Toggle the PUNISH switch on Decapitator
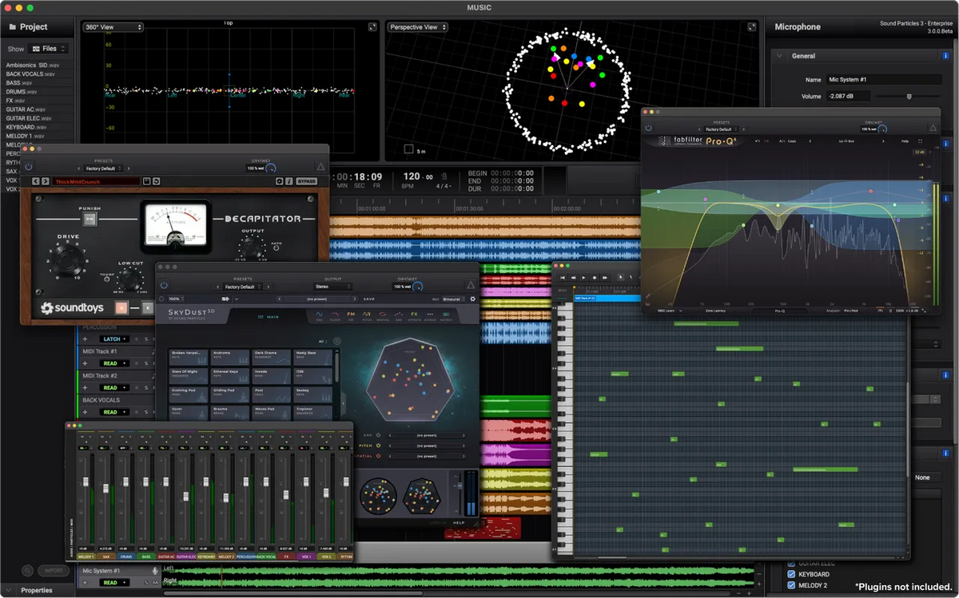The image size is (959, 598). [x=90, y=219]
